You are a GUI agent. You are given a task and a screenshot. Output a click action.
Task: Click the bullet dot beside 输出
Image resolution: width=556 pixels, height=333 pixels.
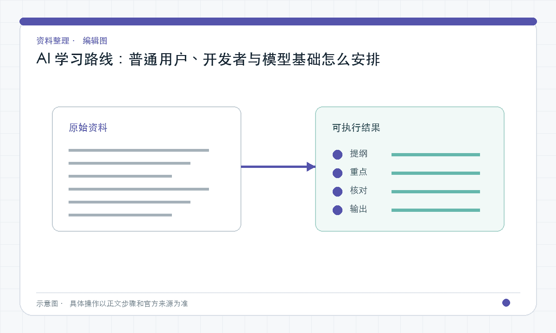337,210
